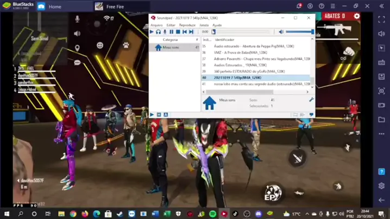Viewport: 390px width, 219px height.
Task: Skip to the next sound track
Action: point(191,32)
